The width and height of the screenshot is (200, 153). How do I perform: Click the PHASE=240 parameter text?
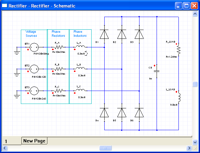pyautogui.click(x=39, y=98)
